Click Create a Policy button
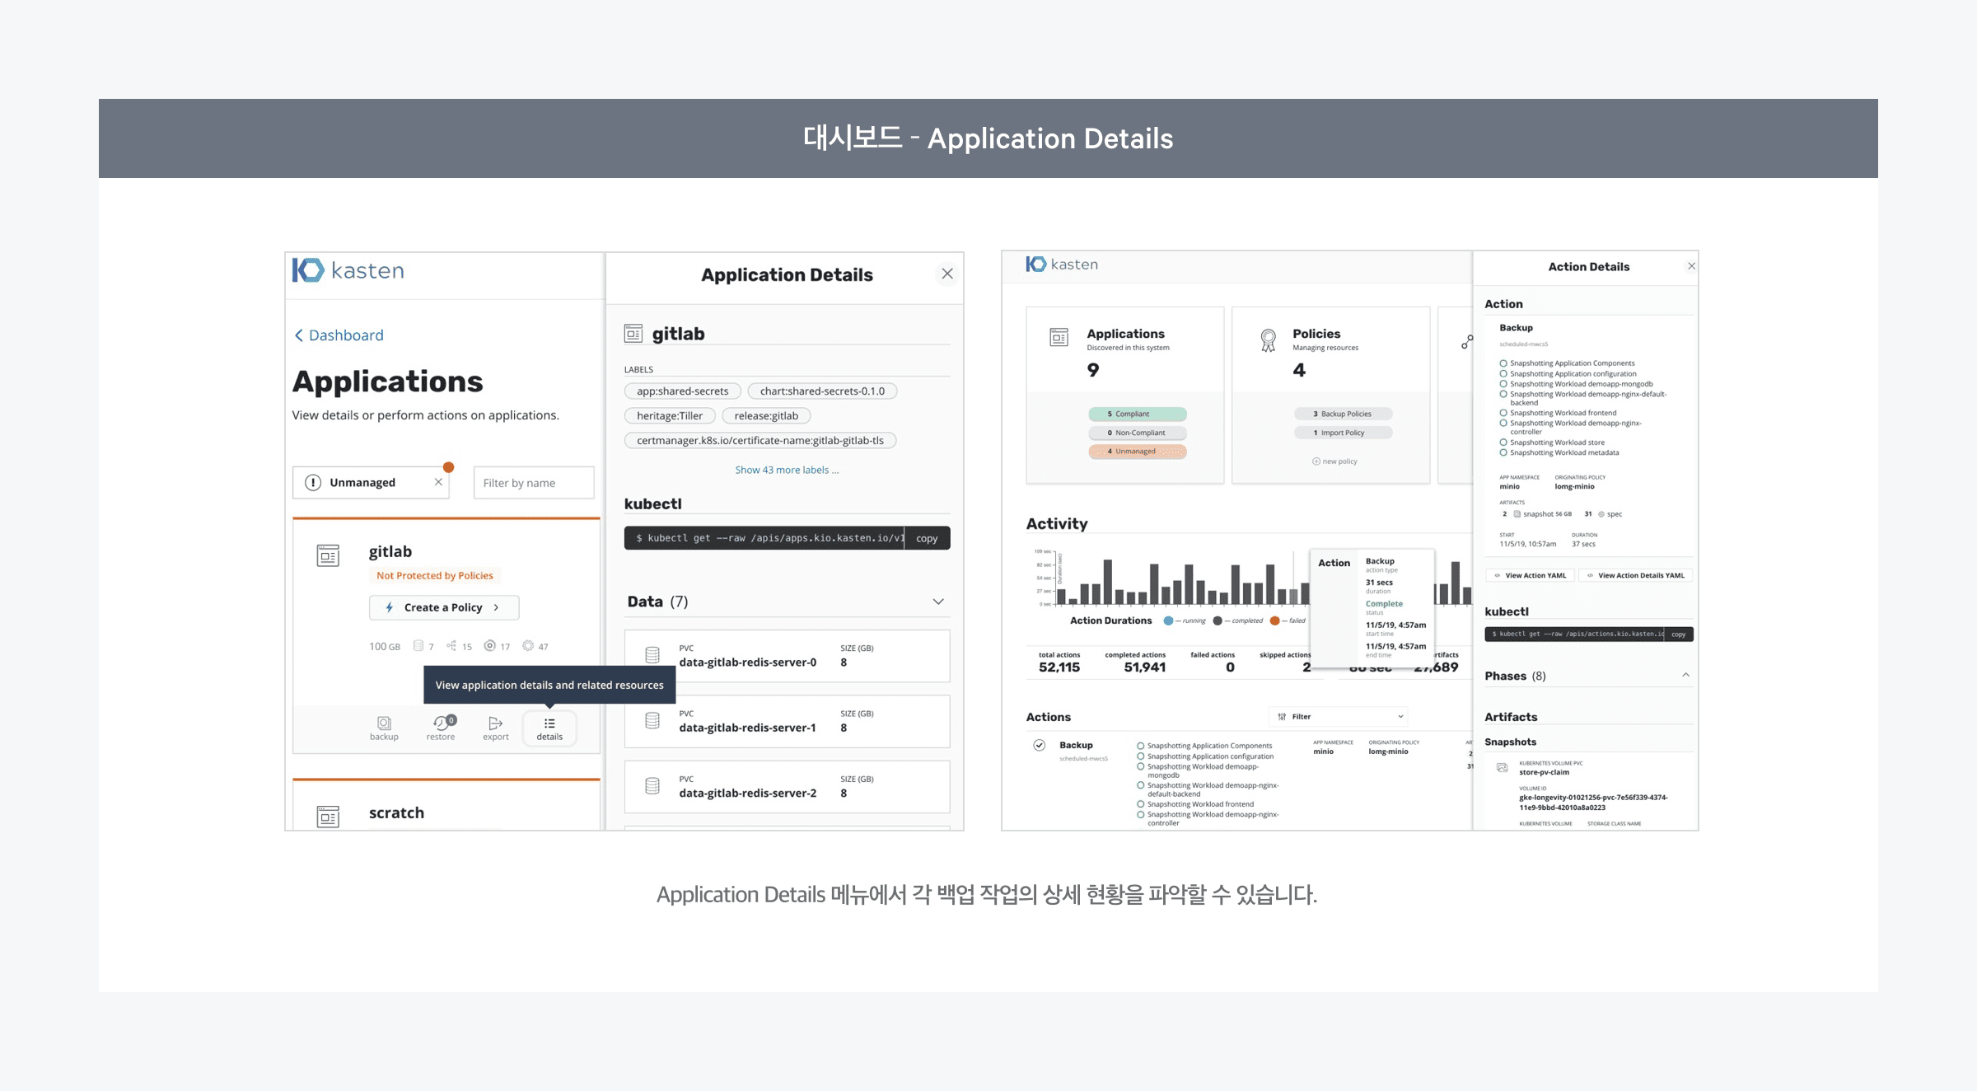Viewport: 1977px width, 1091px height. [444, 607]
